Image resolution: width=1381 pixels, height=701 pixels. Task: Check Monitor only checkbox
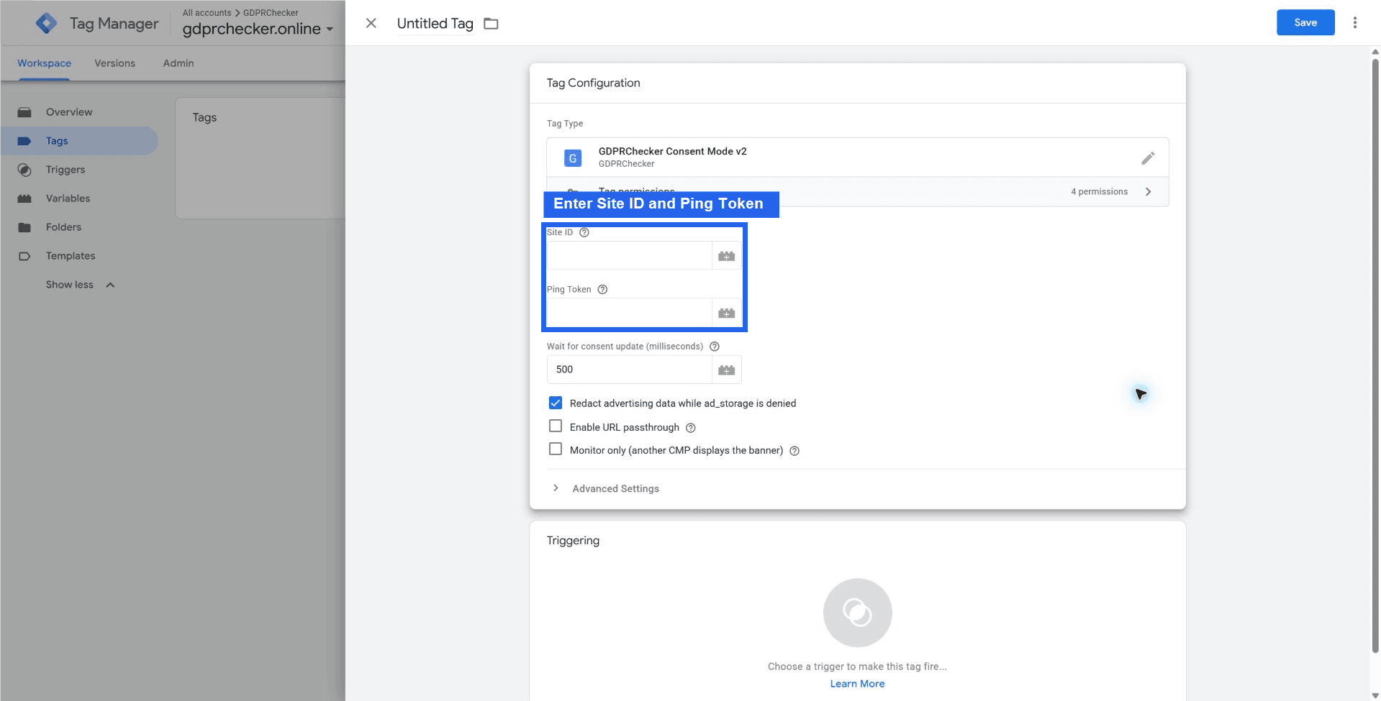click(556, 449)
